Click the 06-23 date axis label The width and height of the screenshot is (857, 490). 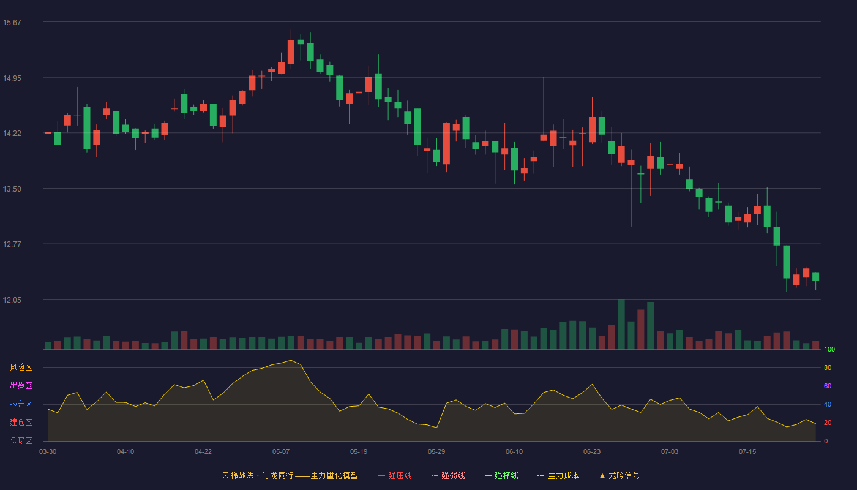click(x=592, y=451)
